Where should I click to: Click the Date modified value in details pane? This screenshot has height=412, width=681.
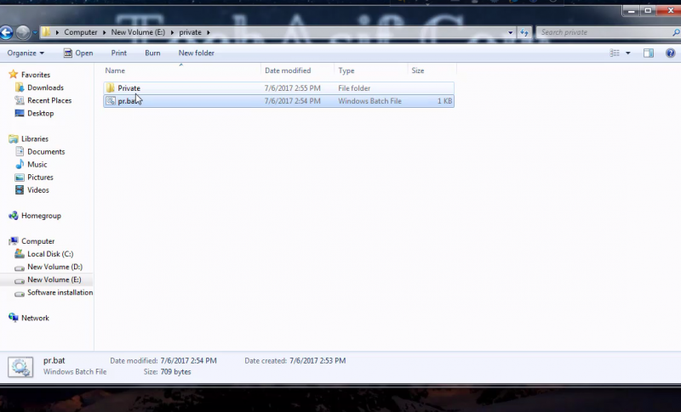pos(188,360)
